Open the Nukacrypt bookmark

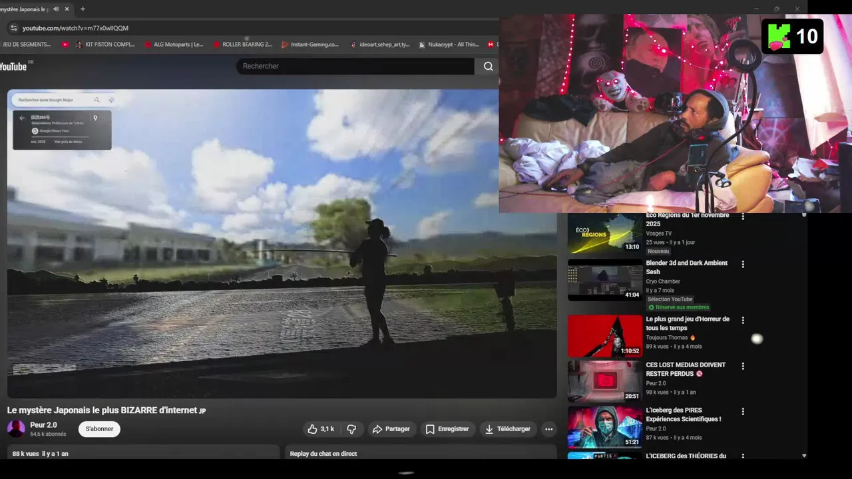449,45
